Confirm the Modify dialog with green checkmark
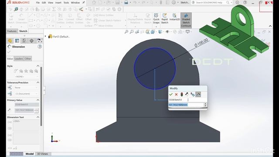Image resolution: width=279 pixels, height=157 pixels. click(x=171, y=94)
